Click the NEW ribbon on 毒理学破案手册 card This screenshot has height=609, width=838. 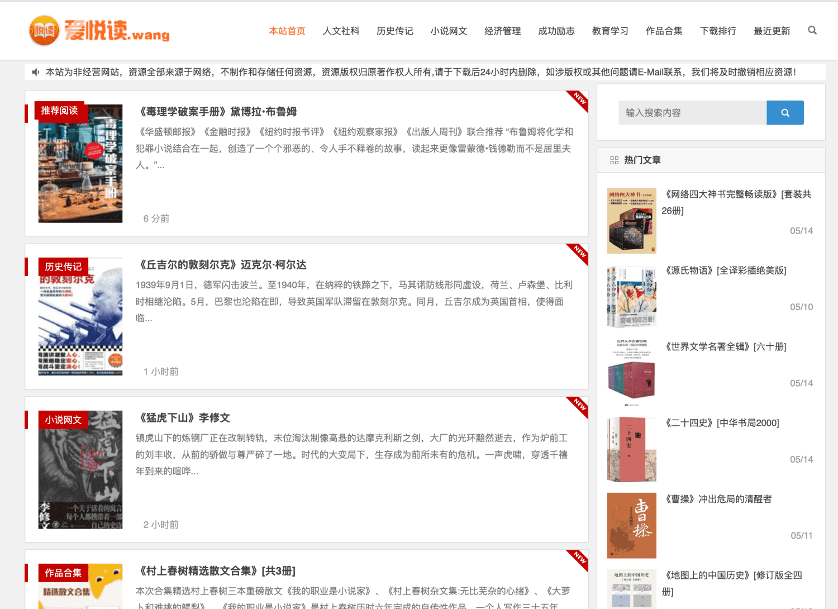(579, 99)
